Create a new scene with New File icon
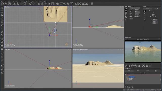Image resolution: width=162 pixels, height=91 pixels. [x=3, y=4]
